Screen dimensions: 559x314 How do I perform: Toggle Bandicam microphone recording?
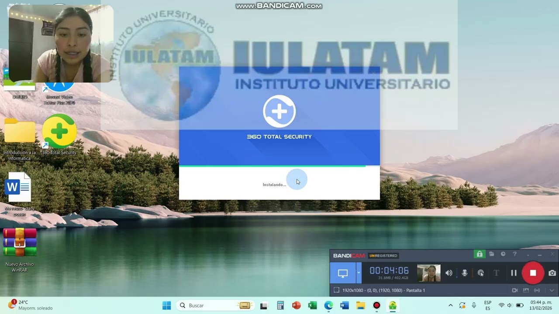click(465, 273)
